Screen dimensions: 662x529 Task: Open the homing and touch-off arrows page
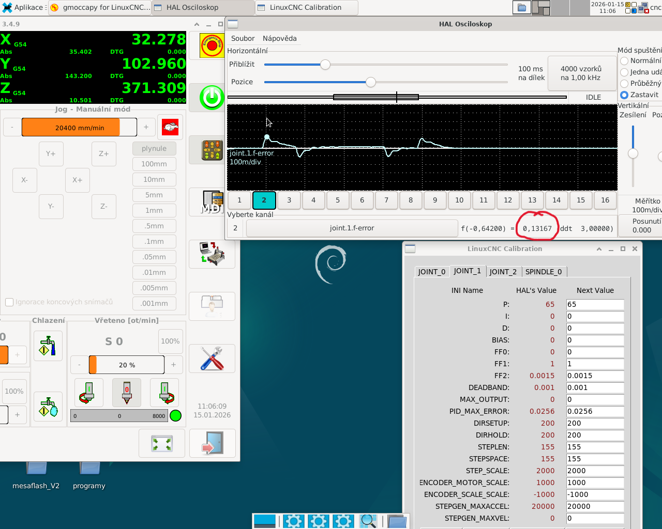point(212,150)
